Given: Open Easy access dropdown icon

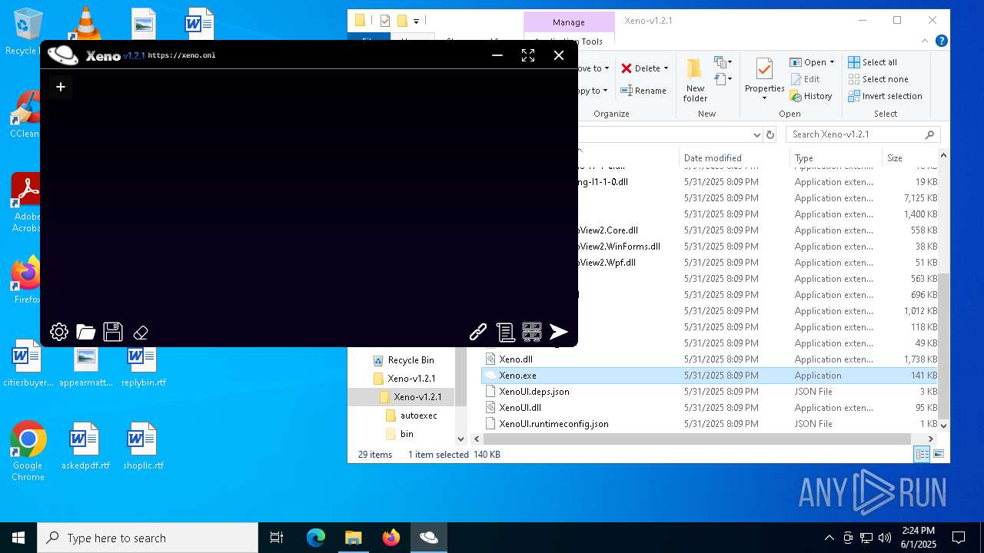Looking at the screenshot, I should (722, 79).
